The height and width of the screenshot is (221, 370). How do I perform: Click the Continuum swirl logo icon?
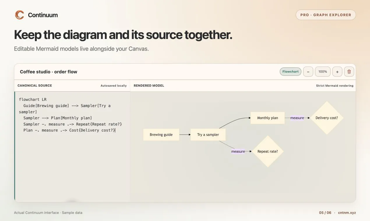[x=20, y=15]
